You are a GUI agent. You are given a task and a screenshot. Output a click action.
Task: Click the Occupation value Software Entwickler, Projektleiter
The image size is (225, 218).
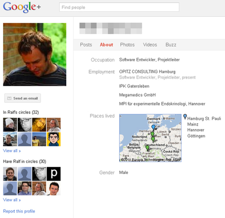[x=149, y=60]
